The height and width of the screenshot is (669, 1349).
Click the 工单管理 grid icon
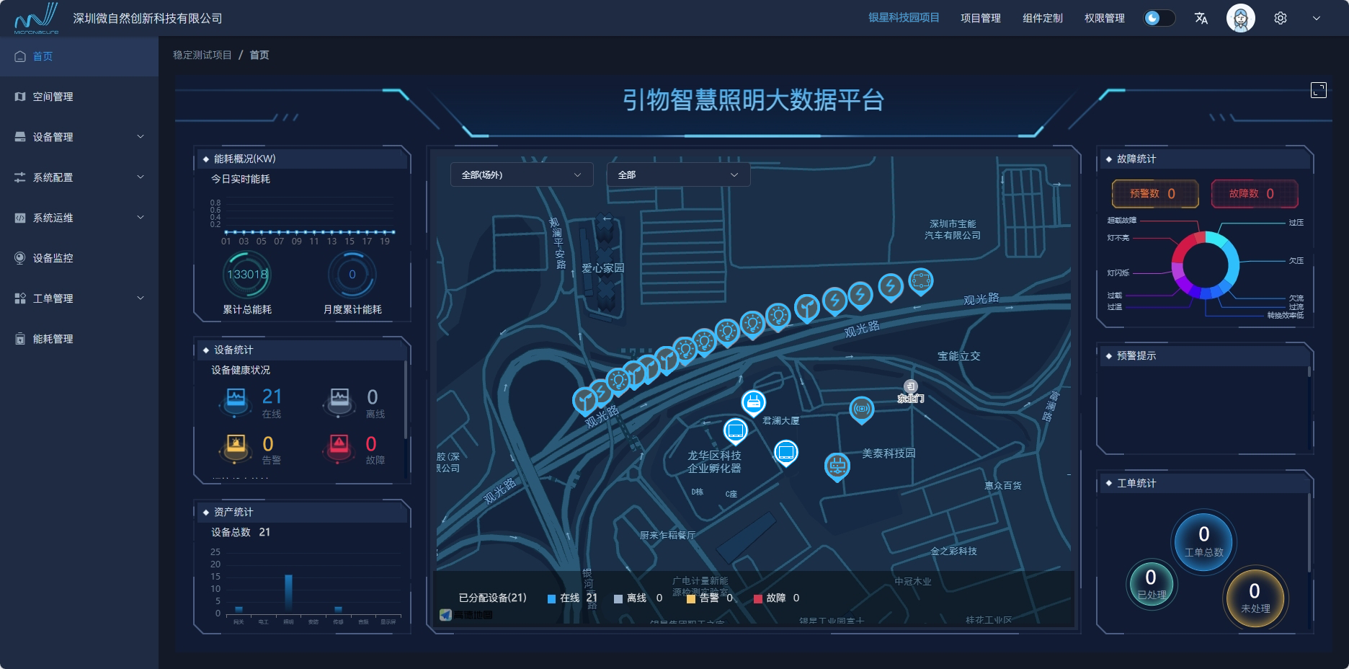[20, 298]
